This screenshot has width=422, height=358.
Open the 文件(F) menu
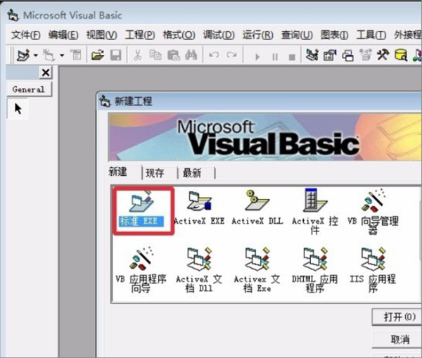(26, 35)
